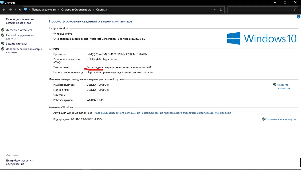Expand the address bar history dropdown

(x=214, y=10)
